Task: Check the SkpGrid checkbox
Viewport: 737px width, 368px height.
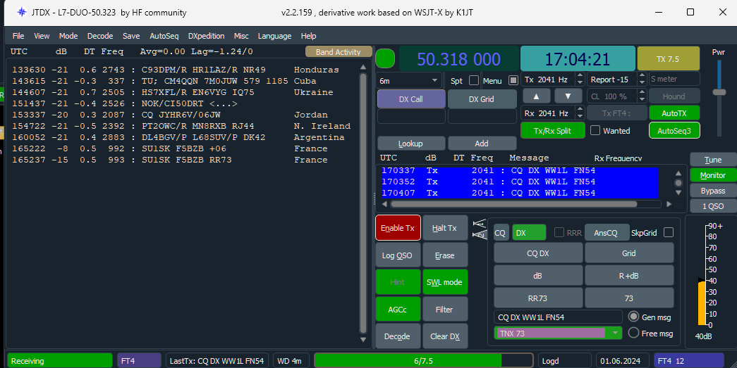Action: (x=669, y=232)
